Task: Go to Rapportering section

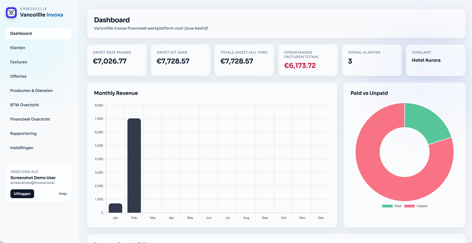Action: (23, 134)
